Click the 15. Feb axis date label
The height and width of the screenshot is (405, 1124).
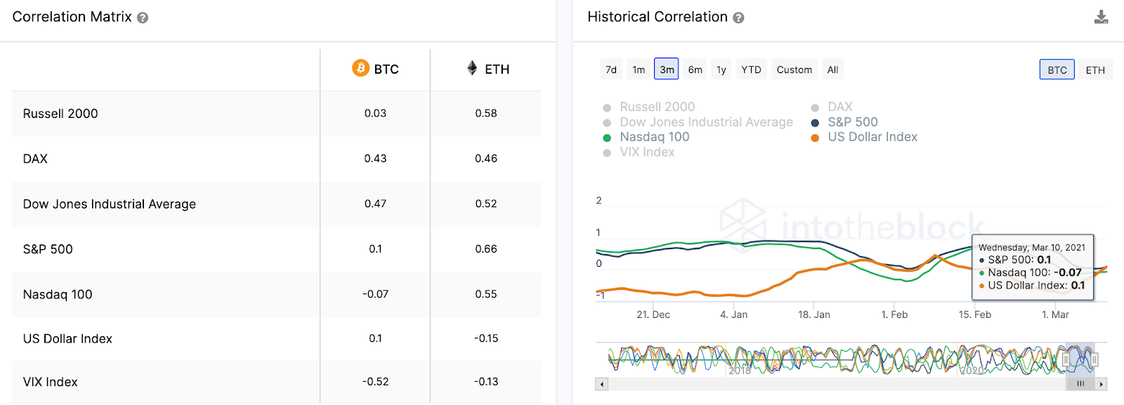pyautogui.click(x=975, y=314)
